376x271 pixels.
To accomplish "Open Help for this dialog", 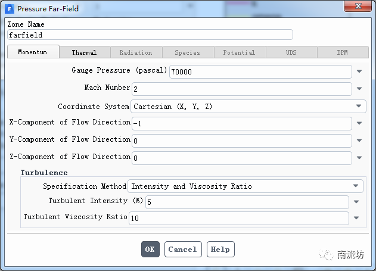I will (220, 250).
